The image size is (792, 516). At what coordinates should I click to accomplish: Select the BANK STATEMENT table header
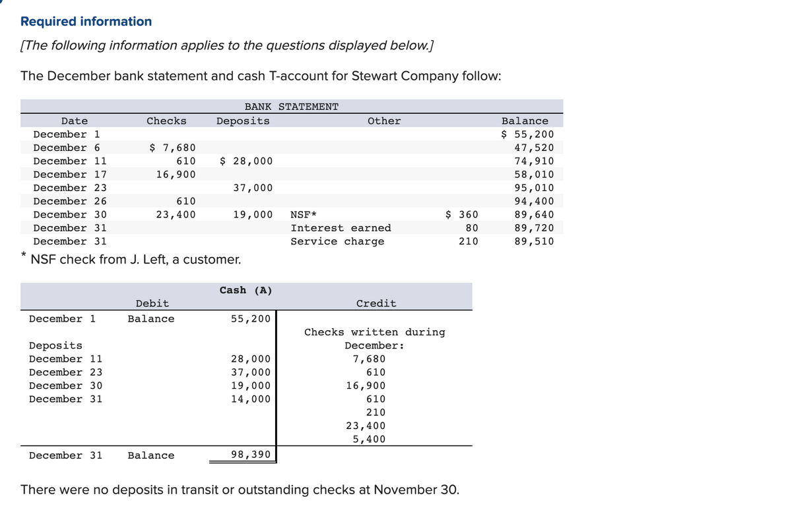click(292, 106)
